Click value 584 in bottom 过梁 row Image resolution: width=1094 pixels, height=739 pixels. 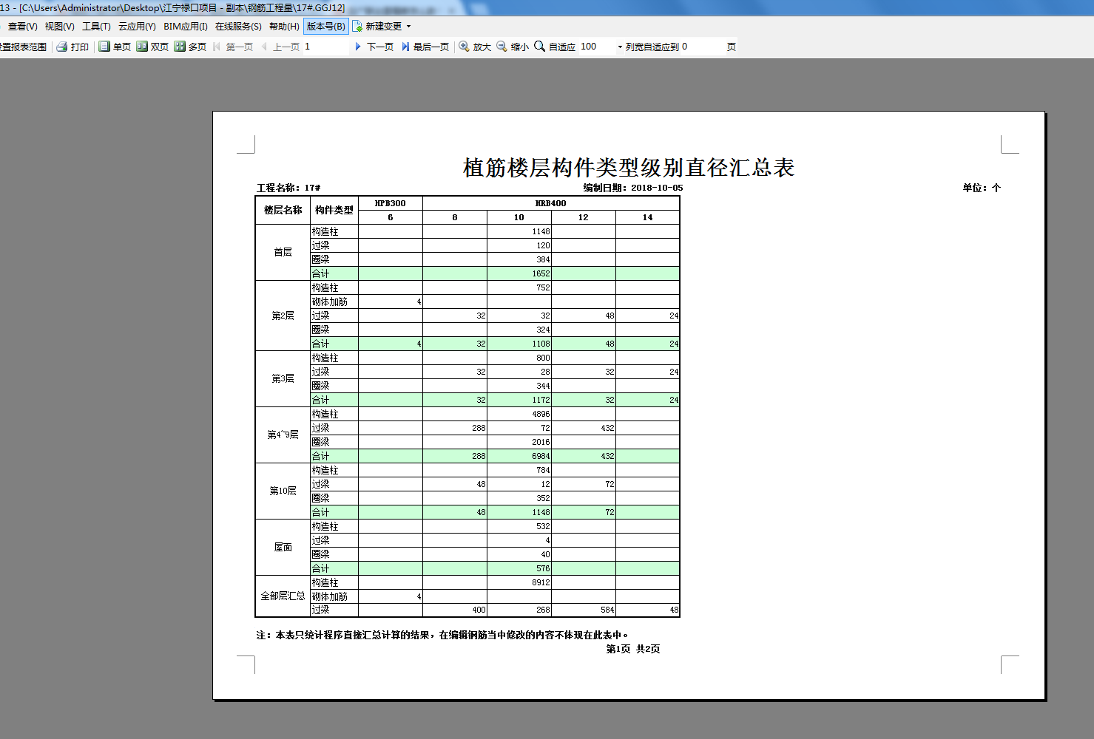pyautogui.click(x=607, y=610)
